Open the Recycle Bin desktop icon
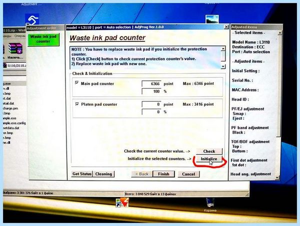This screenshot has width=300, height=226. point(210,205)
